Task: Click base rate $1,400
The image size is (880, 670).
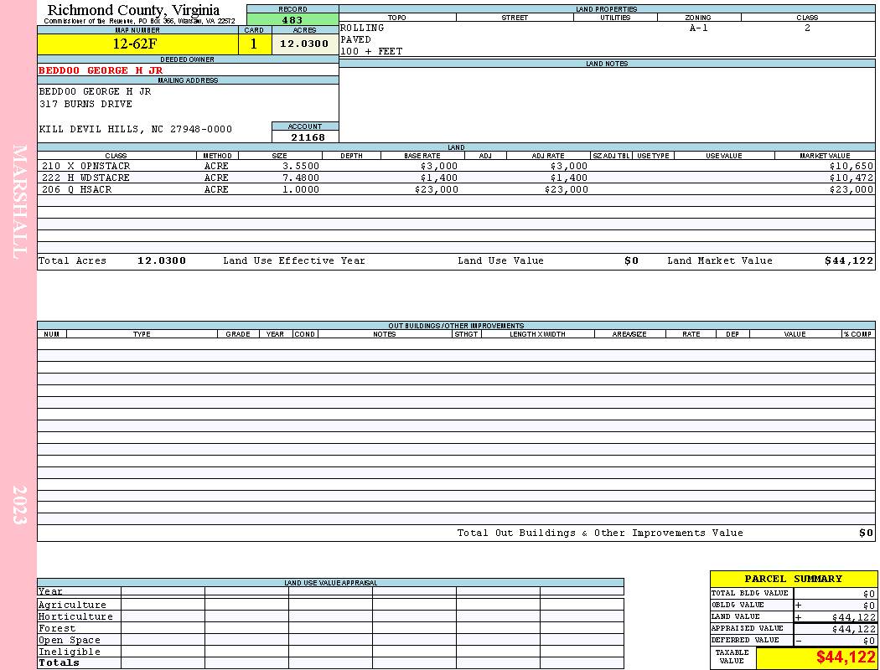Action: (439, 178)
